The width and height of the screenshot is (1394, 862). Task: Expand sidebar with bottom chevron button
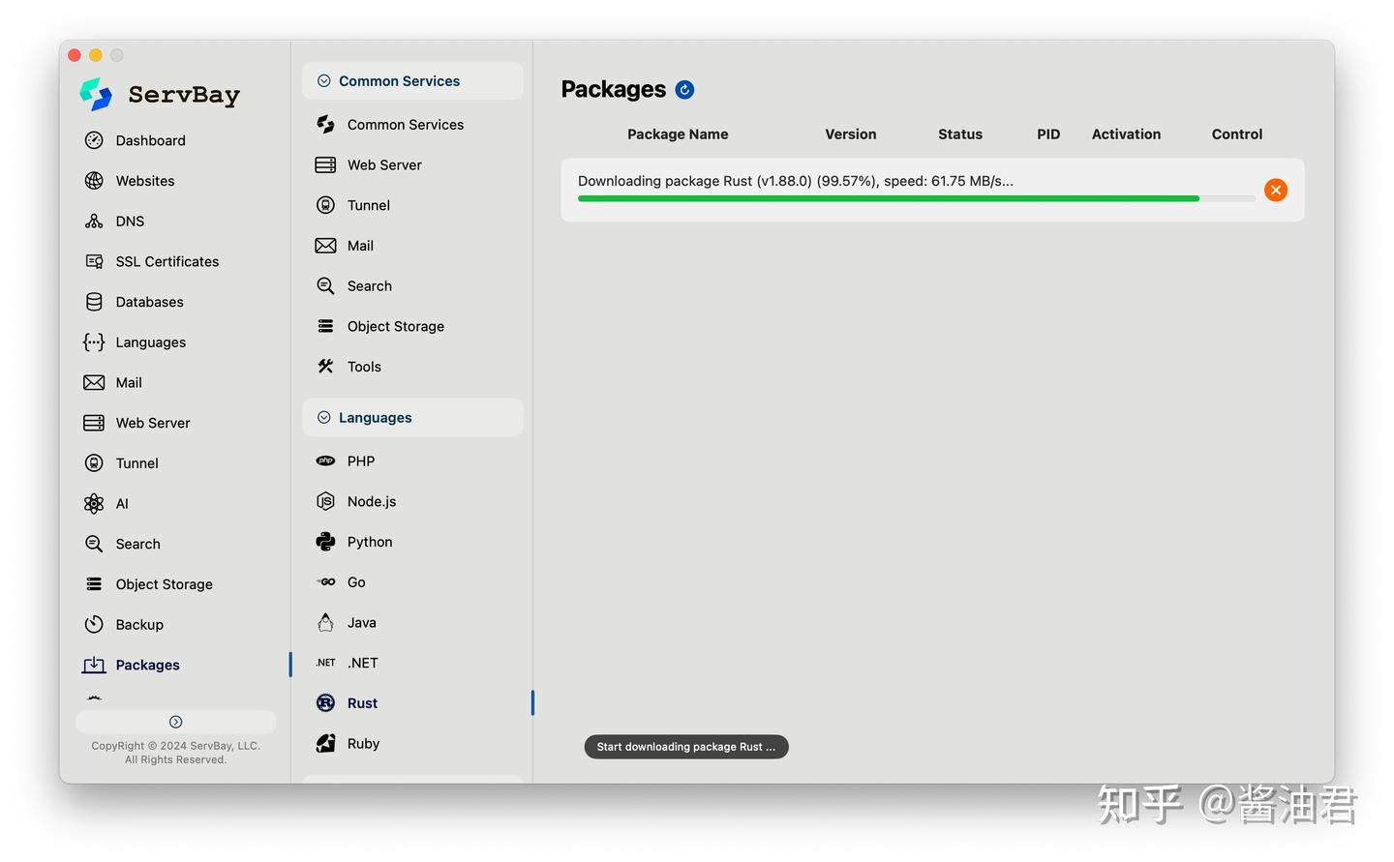click(x=176, y=722)
